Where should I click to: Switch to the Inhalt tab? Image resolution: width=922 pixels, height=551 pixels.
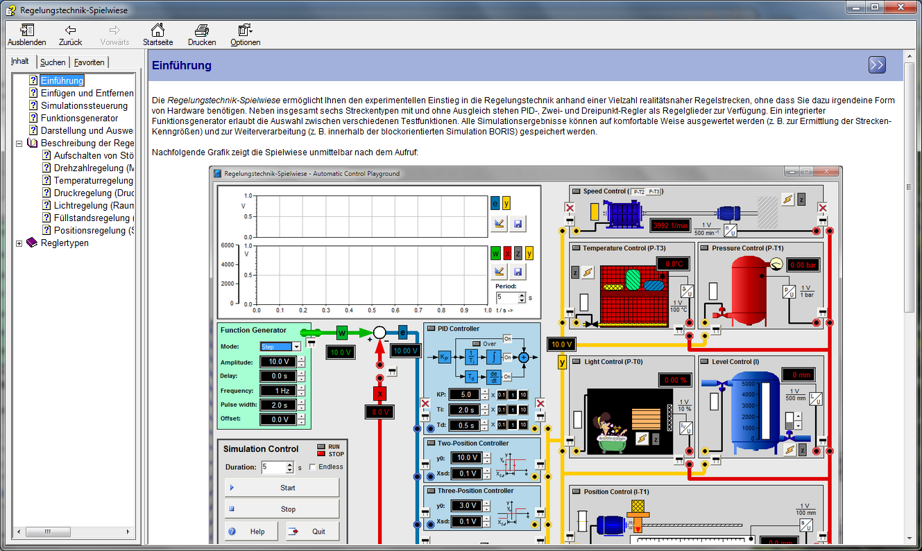click(x=20, y=61)
